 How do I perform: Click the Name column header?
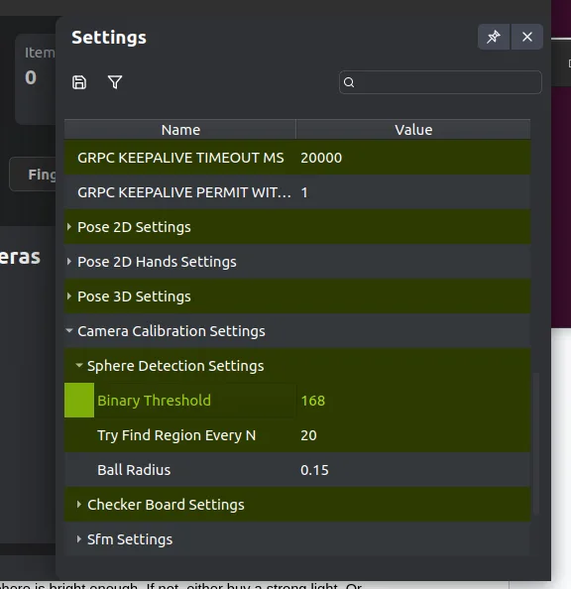(180, 130)
